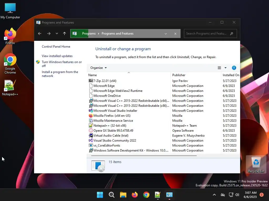Viewport: 269px width, 201px height.
Task: Select the Firefox desktop shortcut
Action: (10, 36)
